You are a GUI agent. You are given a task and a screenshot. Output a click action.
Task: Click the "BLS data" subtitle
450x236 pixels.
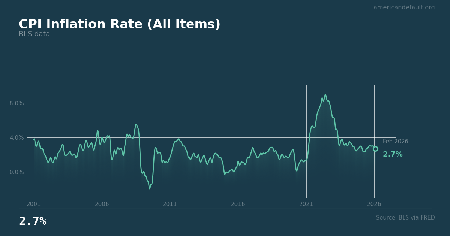pos(34,34)
